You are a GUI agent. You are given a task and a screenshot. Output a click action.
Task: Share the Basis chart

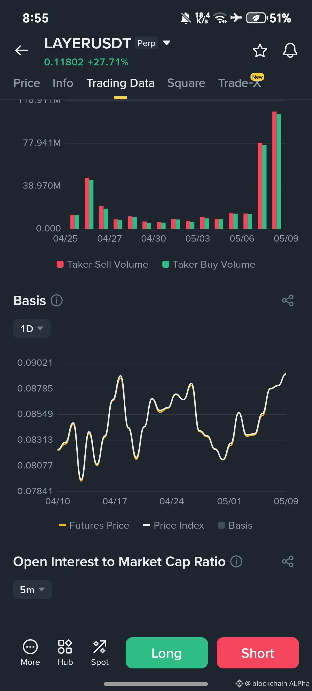pyautogui.click(x=288, y=300)
